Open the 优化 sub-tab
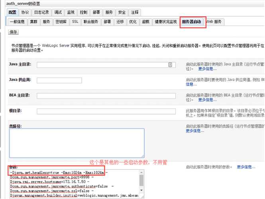Screen dimensions: 265x199 coord(133,22)
